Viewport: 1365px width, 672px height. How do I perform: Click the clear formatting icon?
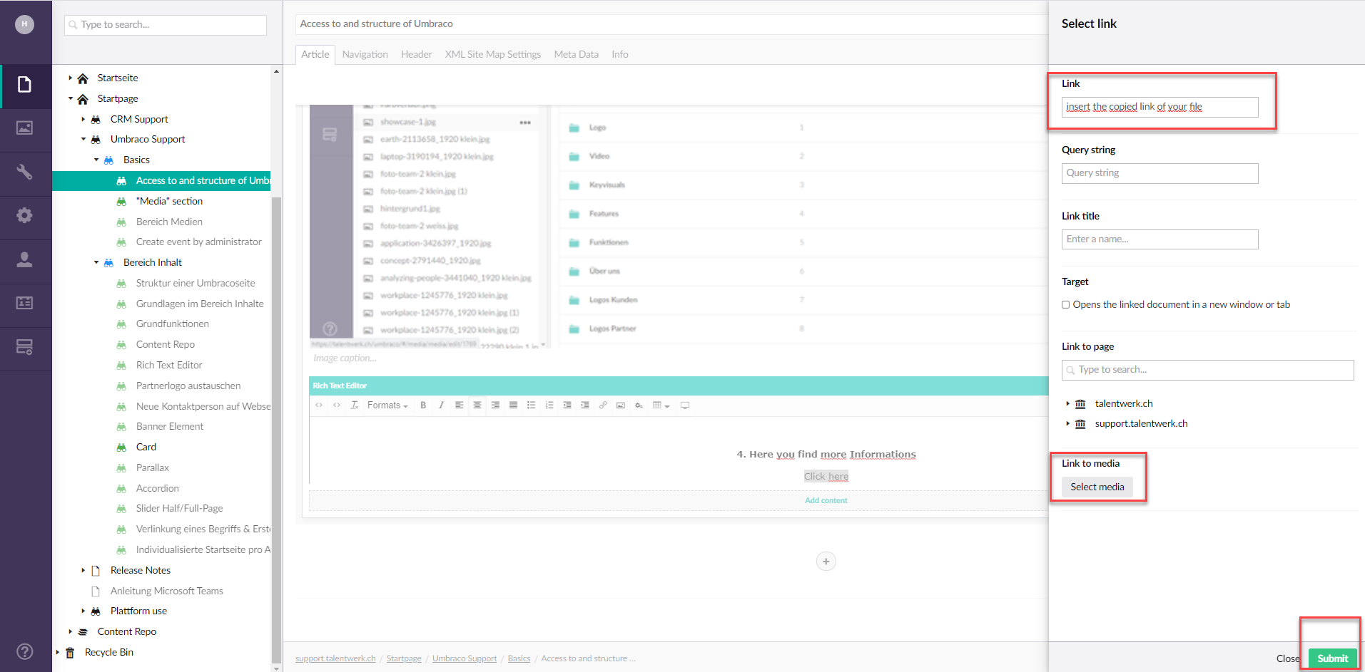point(355,405)
